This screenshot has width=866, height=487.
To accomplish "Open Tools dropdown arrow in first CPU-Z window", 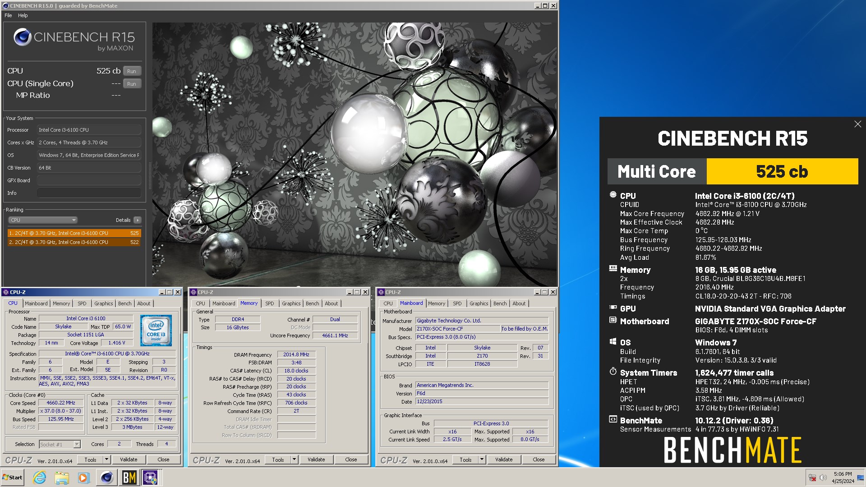I will click(107, 459).
